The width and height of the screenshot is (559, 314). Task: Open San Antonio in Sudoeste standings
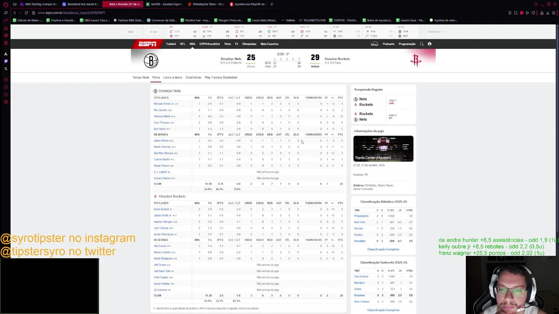(x=361, y=276)
